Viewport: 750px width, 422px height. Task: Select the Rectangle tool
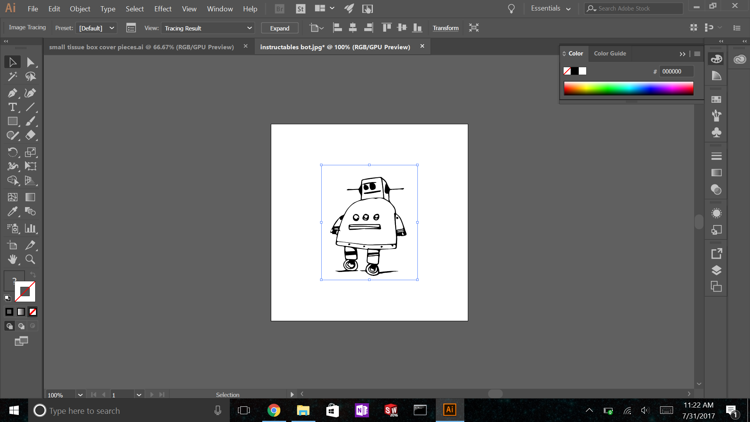pyautogui.click(x=13, y=121)
